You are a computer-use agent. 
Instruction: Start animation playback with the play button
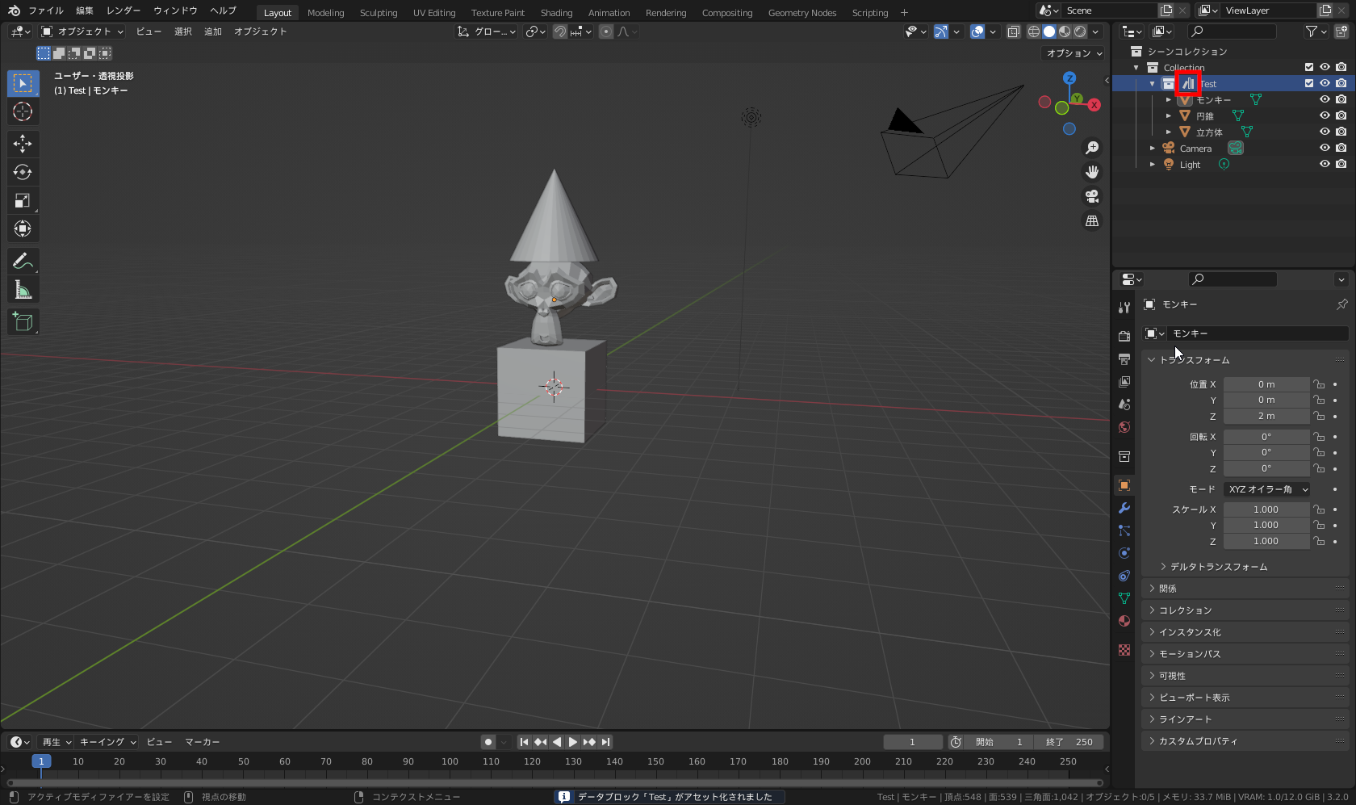tap(573, 742)
